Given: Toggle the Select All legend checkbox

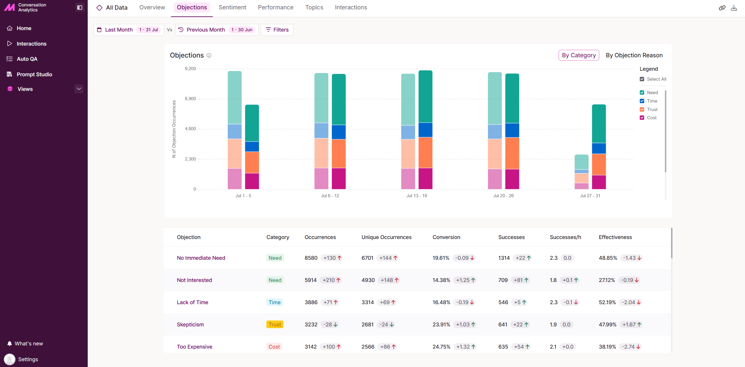Looking at the screenshot, I should (x=642, y=79).
